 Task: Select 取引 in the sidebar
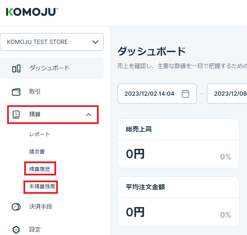pyautogui.click(x=35, y=92)
